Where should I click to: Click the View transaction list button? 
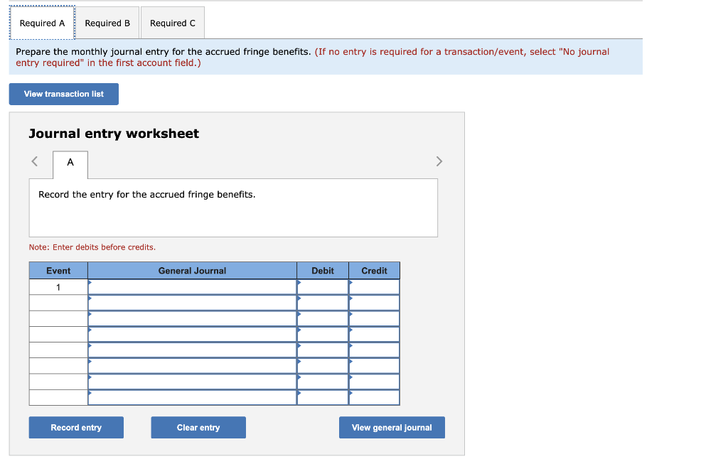[63, 94]
